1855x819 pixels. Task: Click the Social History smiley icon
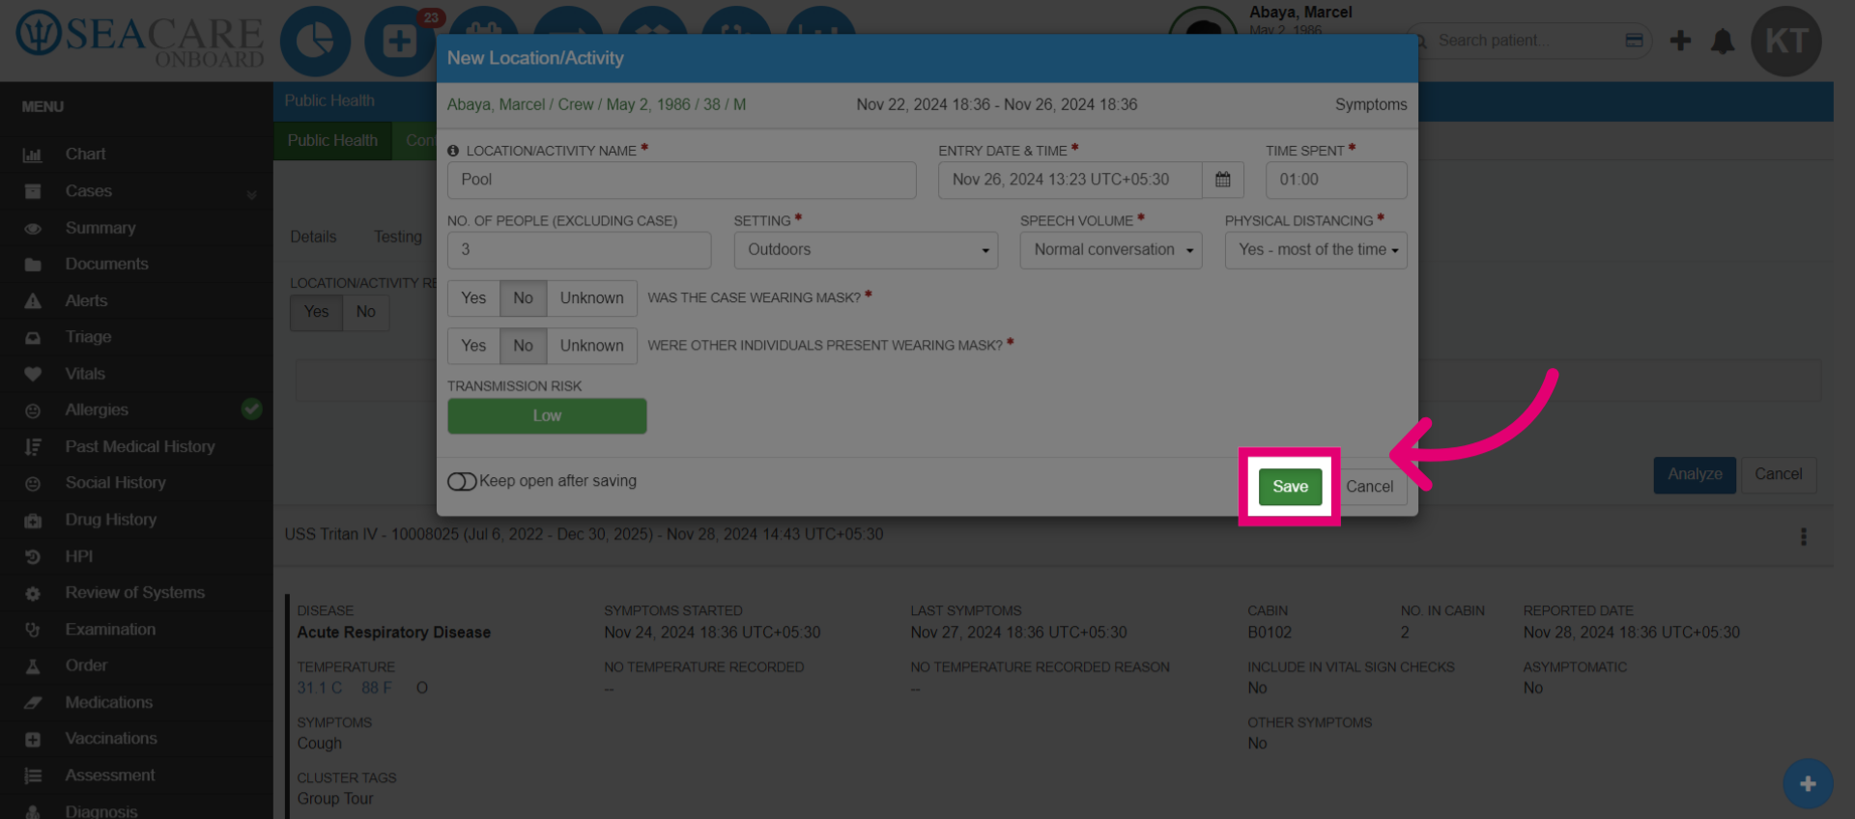(x=33, y=484)
